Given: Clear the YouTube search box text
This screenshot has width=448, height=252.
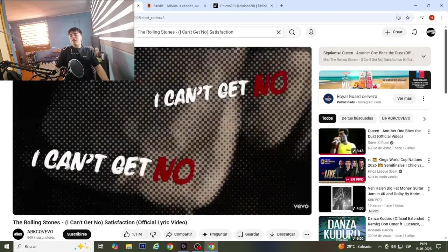Looking at the screenshot, I should (x=279, y=32).
